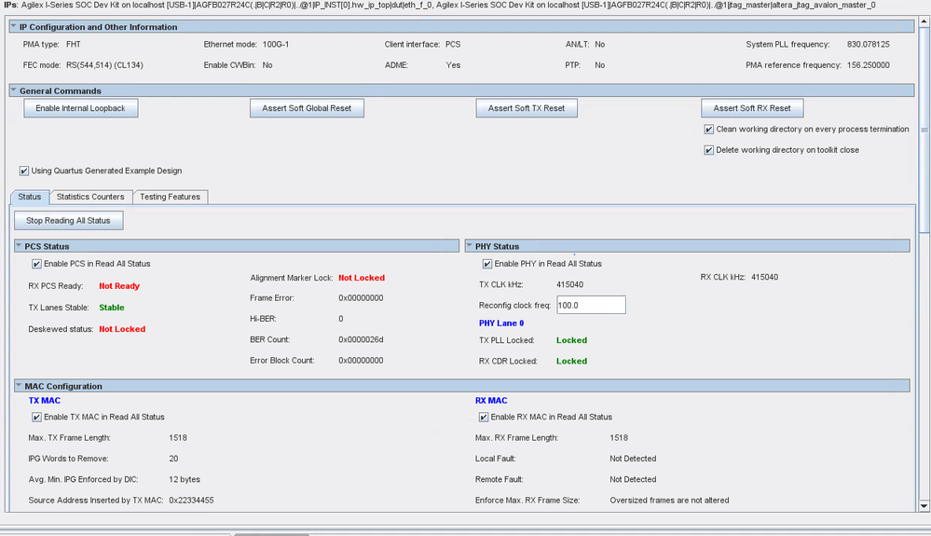
Task: Toggle Using Quartus Generated Example Design
Action: 24,171
